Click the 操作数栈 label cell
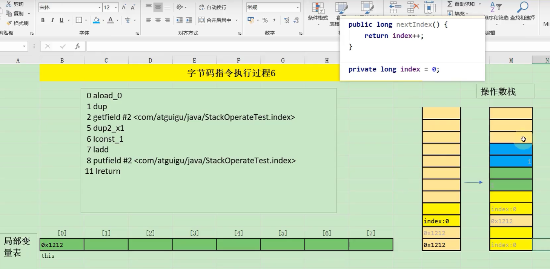The height and width of the screenshot is (269, 550). point(505,91)
